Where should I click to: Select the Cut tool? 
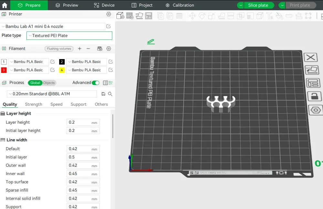(231, 15)
